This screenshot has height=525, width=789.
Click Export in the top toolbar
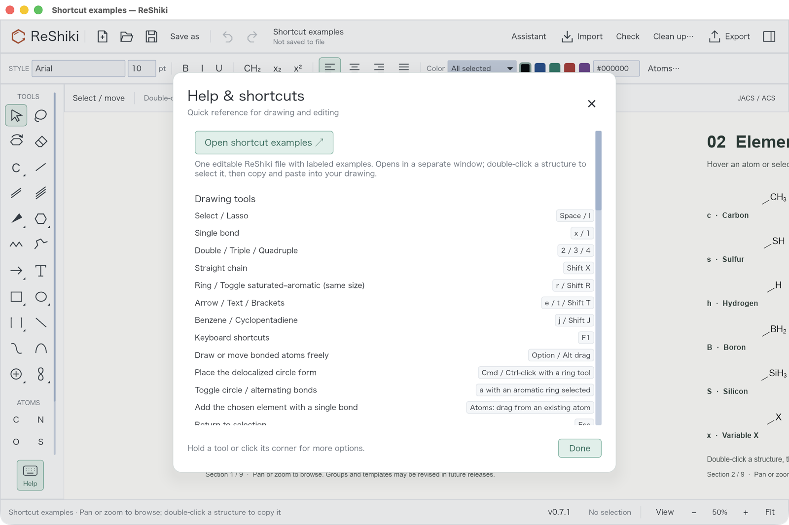pos(729,36)
